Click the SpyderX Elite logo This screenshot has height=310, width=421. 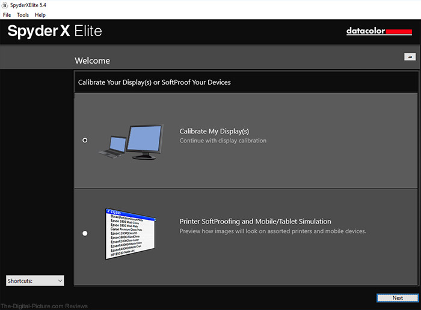point(55,31)
